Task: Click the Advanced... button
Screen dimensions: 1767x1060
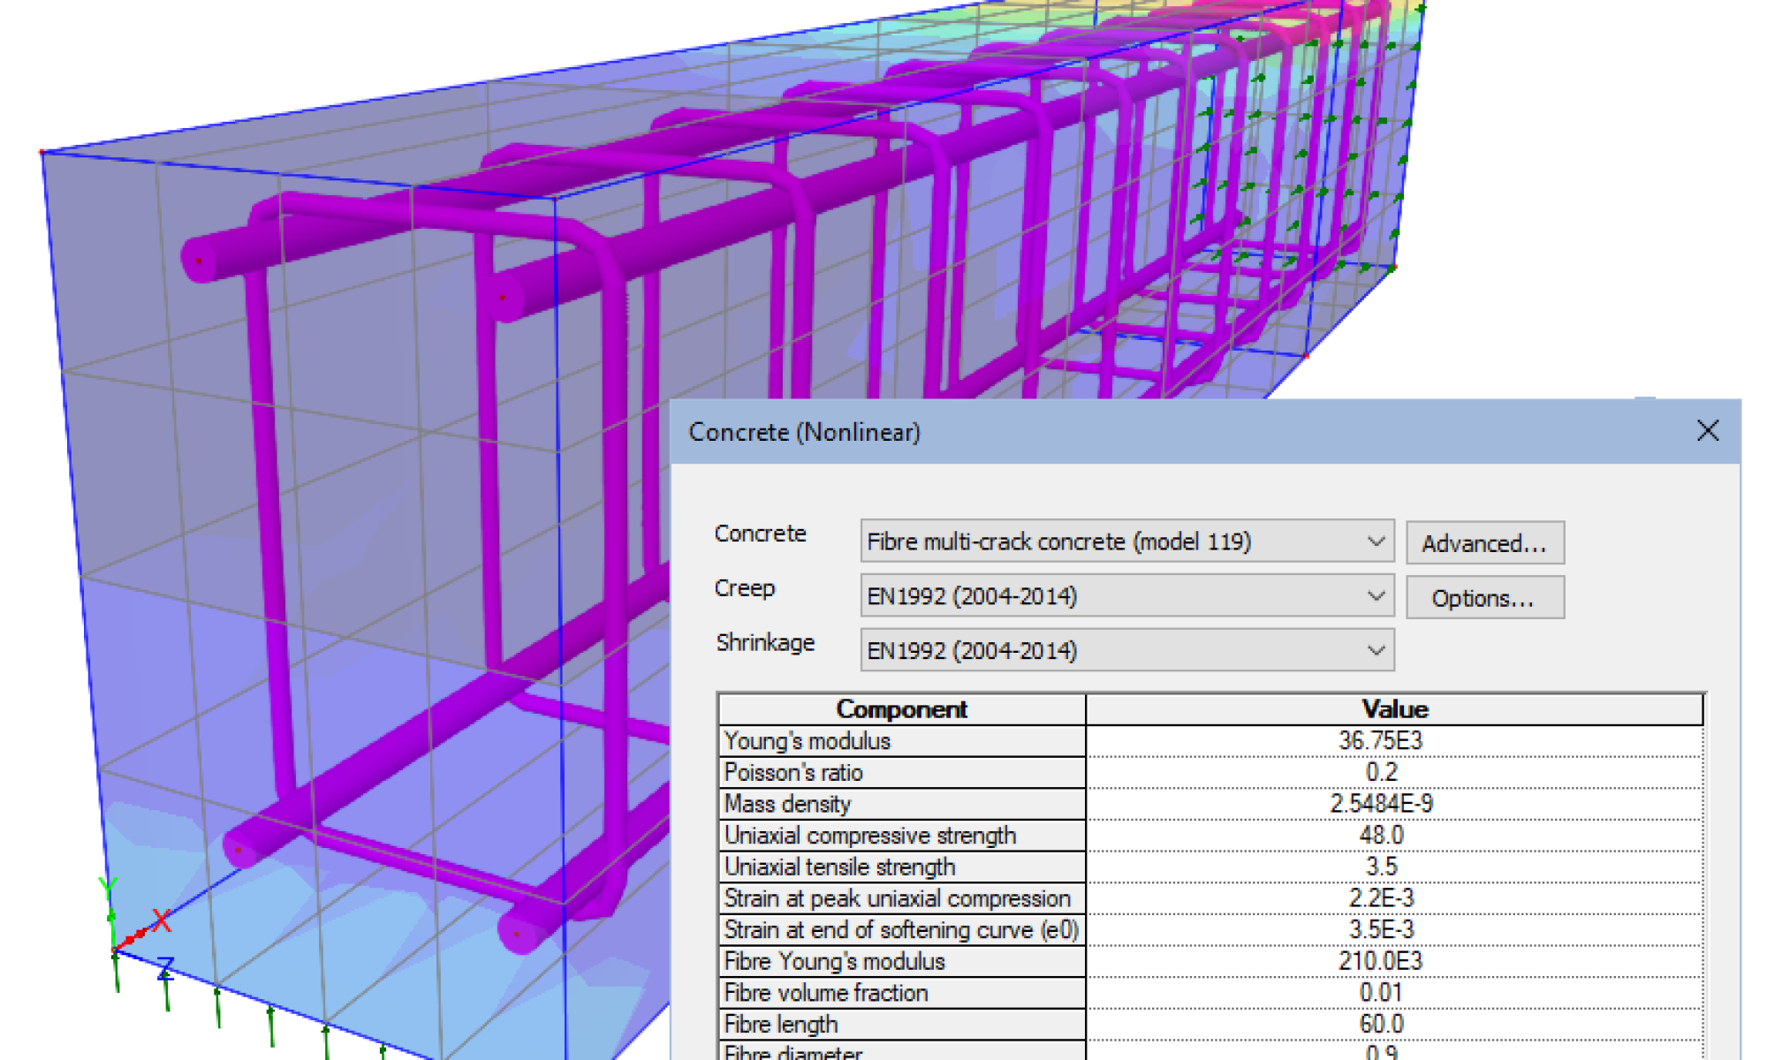Action: 1484,543
